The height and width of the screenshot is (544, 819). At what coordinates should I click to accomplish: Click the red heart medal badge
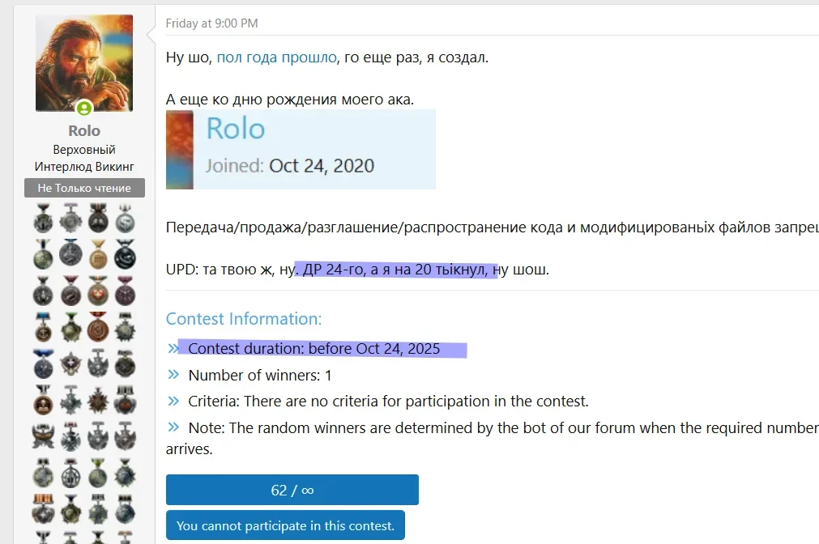pyautogui.click(x=98, y=291)
